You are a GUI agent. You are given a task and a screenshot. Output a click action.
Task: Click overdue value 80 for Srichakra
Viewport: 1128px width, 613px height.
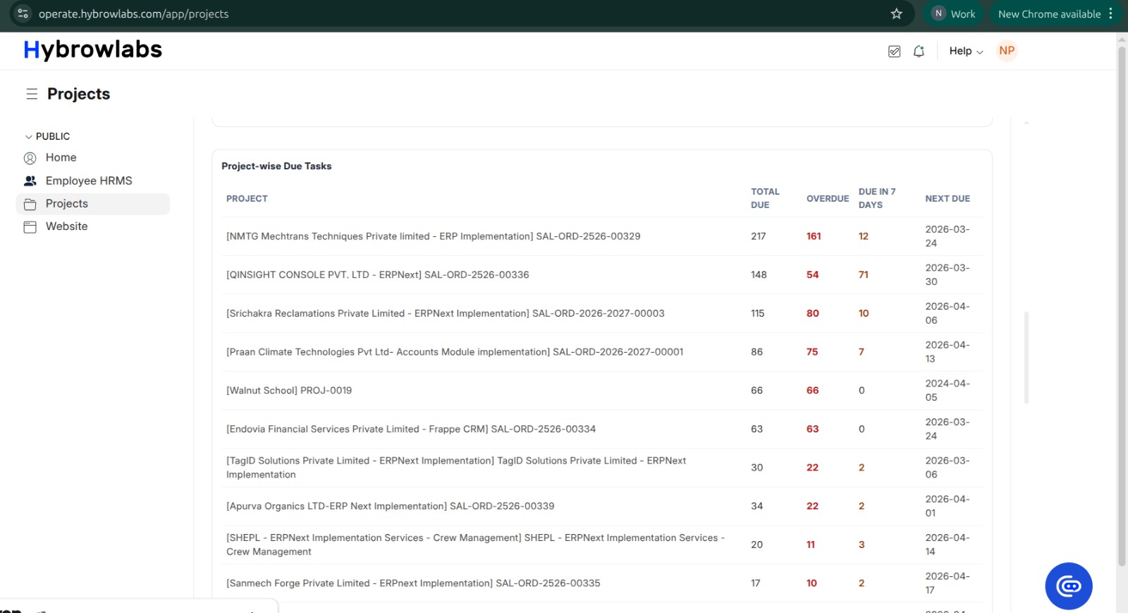(x=813, y=313)
